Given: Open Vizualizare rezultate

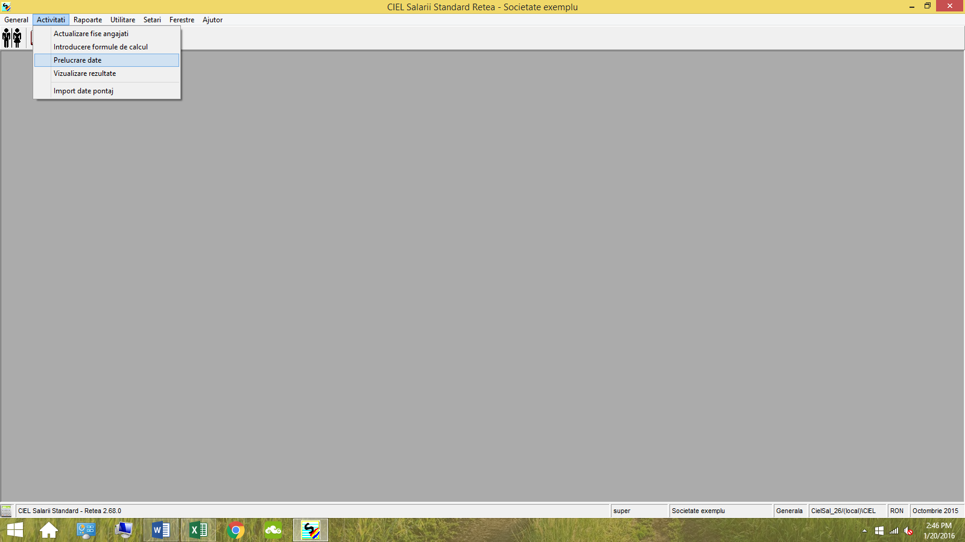Looking at the screenshot, I should click(107, 73).
